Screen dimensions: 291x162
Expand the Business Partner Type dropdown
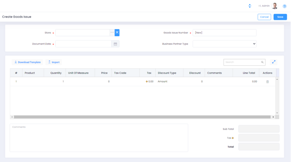(224, 44)
